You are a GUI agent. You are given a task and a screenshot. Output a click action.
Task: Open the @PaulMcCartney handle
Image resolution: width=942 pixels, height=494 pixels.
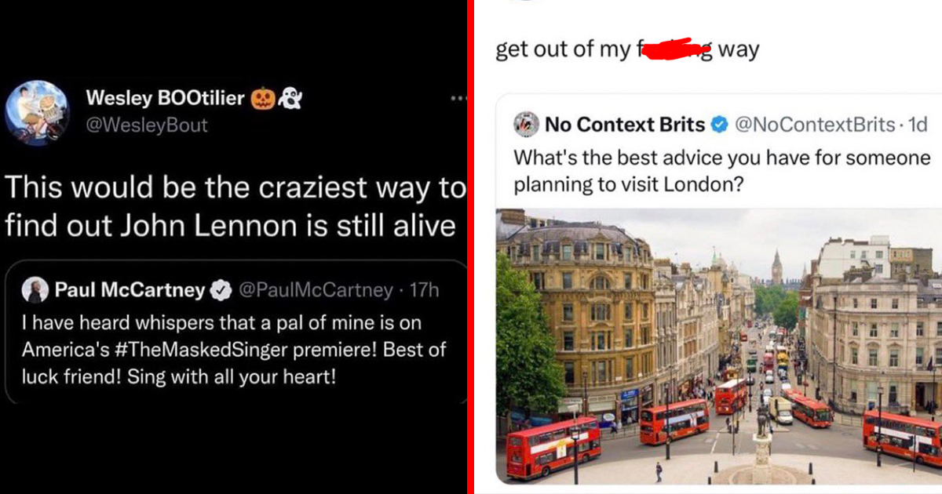316,290
